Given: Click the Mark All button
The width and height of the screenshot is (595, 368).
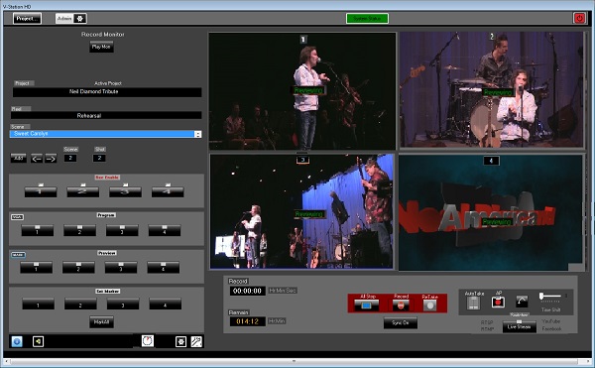Looking at the screenshot, I should [101, 322].
